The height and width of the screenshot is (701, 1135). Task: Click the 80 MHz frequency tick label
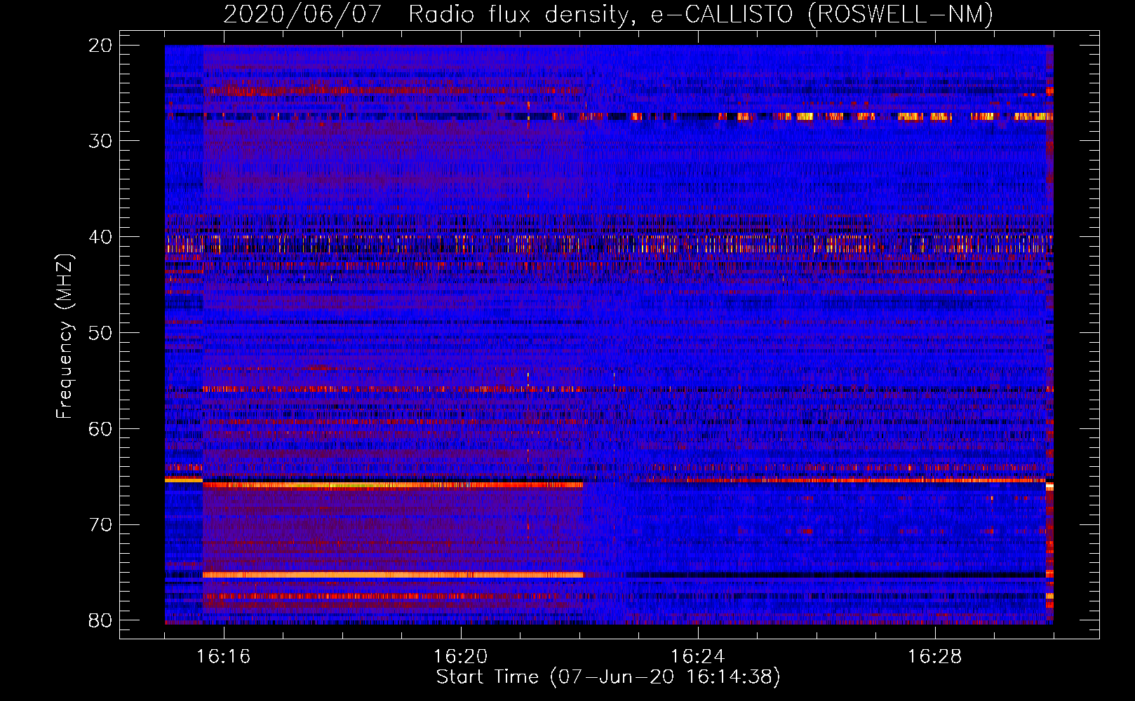[101, 620]
